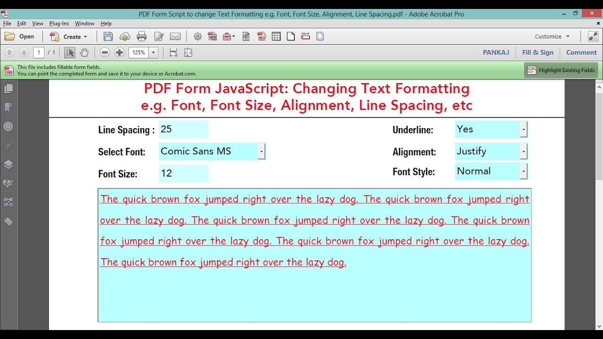Open the Edit menu
This screenshot has height=339, width=603.
click(22, 24)
